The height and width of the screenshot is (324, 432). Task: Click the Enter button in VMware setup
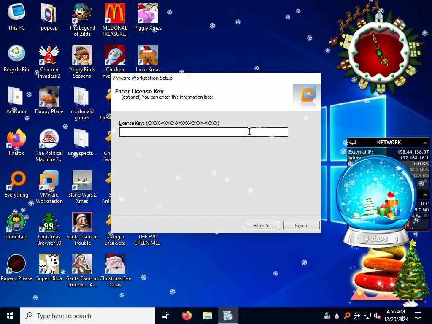point(261,226)
